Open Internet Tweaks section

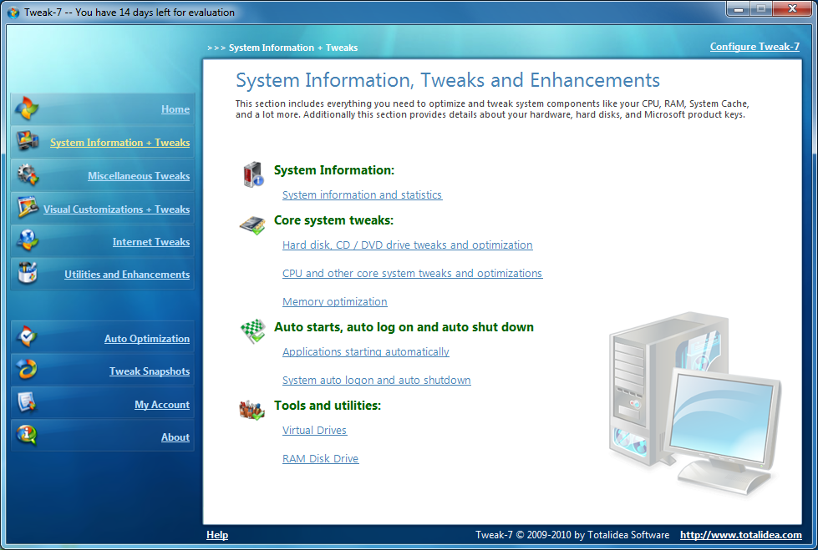[151, 242]
